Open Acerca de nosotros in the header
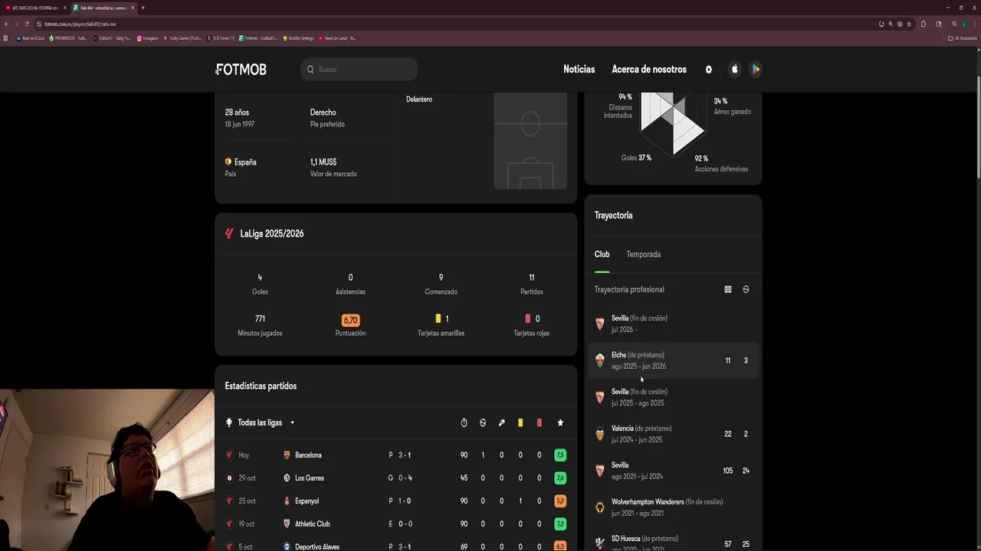 649,69
